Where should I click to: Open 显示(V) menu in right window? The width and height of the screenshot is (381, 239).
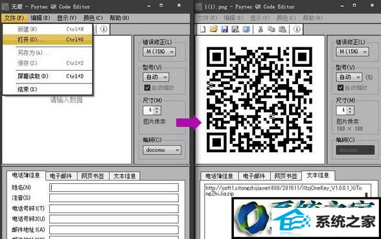tap(260, 18)
